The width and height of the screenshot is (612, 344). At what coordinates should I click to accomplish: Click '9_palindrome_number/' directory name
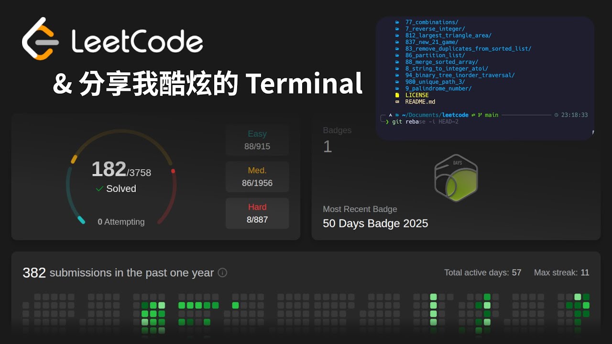coord(438,89)
